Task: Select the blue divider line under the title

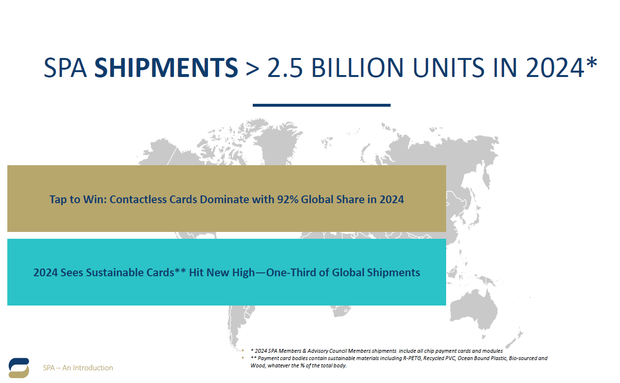Action: [x=321, y=105]
